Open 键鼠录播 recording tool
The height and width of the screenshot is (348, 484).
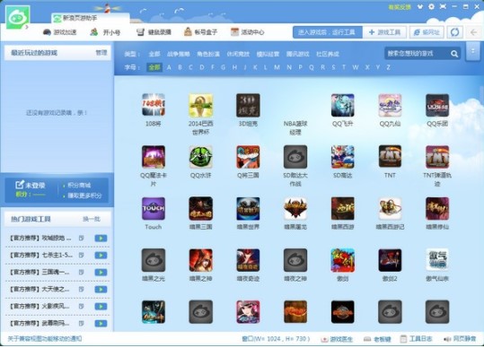click(154, 32)
